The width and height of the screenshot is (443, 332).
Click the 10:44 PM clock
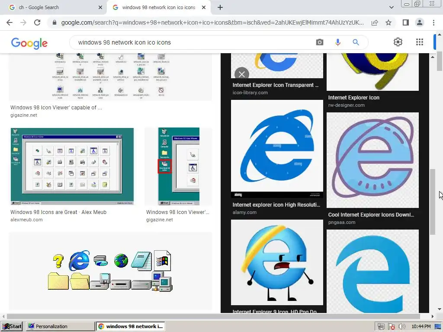click(x=421, y=326)
